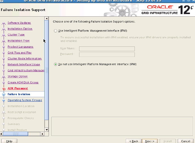Cancel the installer with Cancel button

coord(186,141)
